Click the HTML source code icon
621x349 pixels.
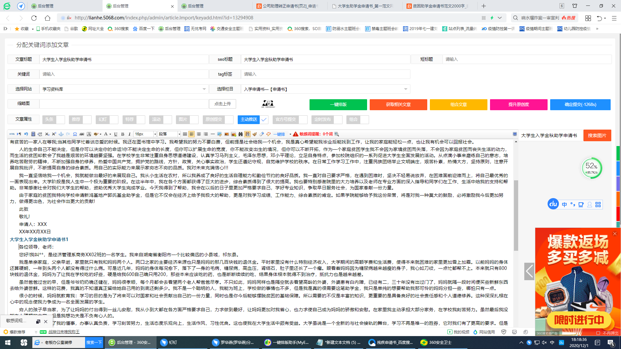[x=12, y=134]
